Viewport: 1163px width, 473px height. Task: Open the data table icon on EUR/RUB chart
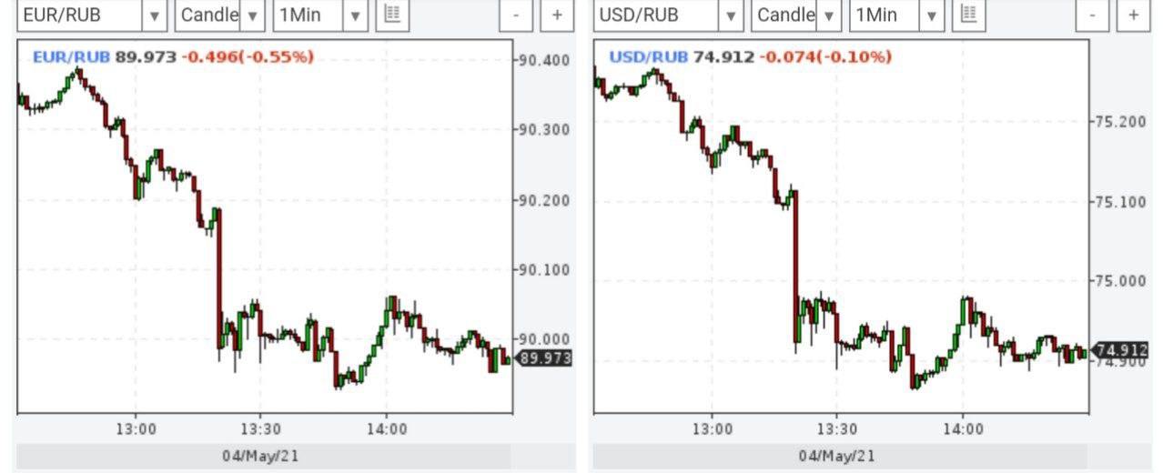[393, 15]
